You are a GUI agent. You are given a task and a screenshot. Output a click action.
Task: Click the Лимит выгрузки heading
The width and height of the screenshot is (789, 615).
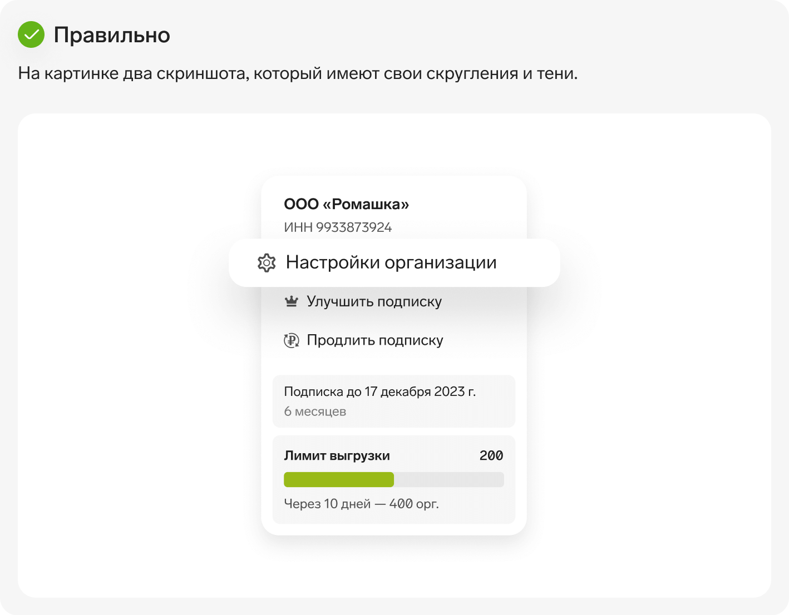point(337,456)
